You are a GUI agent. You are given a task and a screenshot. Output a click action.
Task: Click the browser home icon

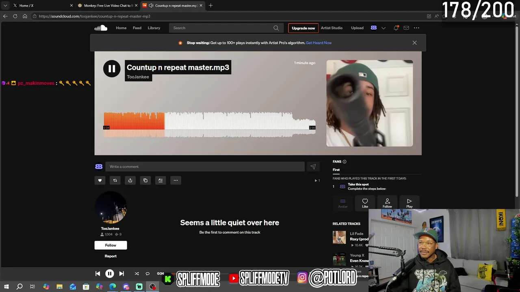coord(25,16)
